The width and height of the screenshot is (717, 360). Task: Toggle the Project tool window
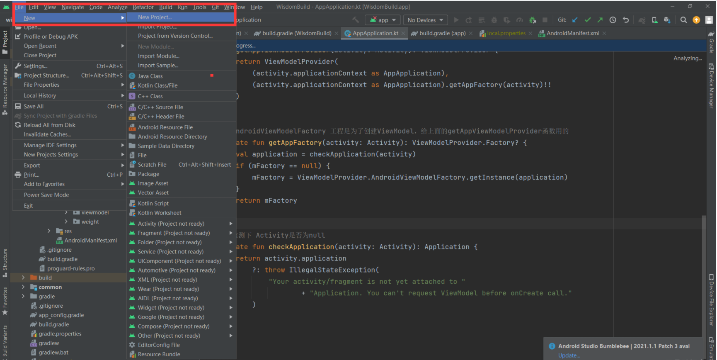(x=5, y=41)
